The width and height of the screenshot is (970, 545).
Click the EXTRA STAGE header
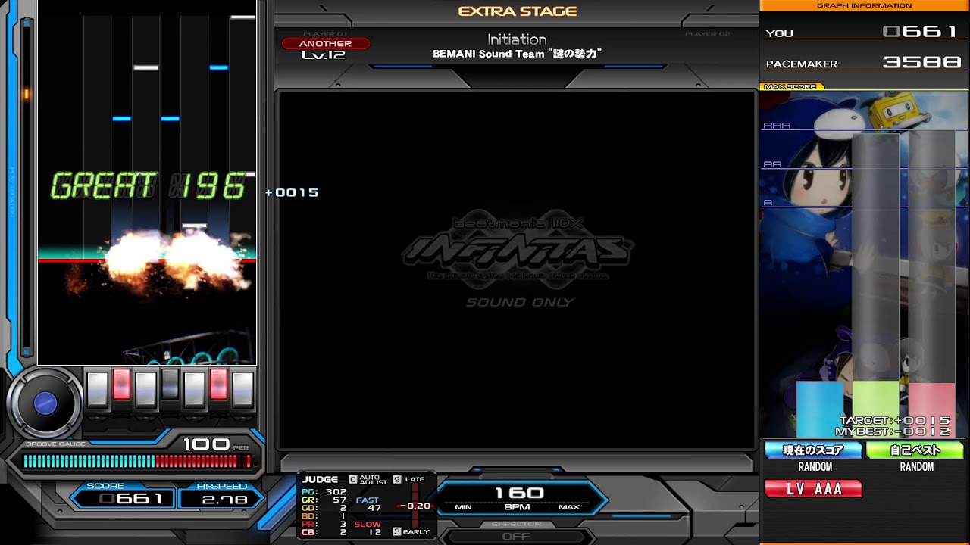pyautogui.click(x=518, y=11)
